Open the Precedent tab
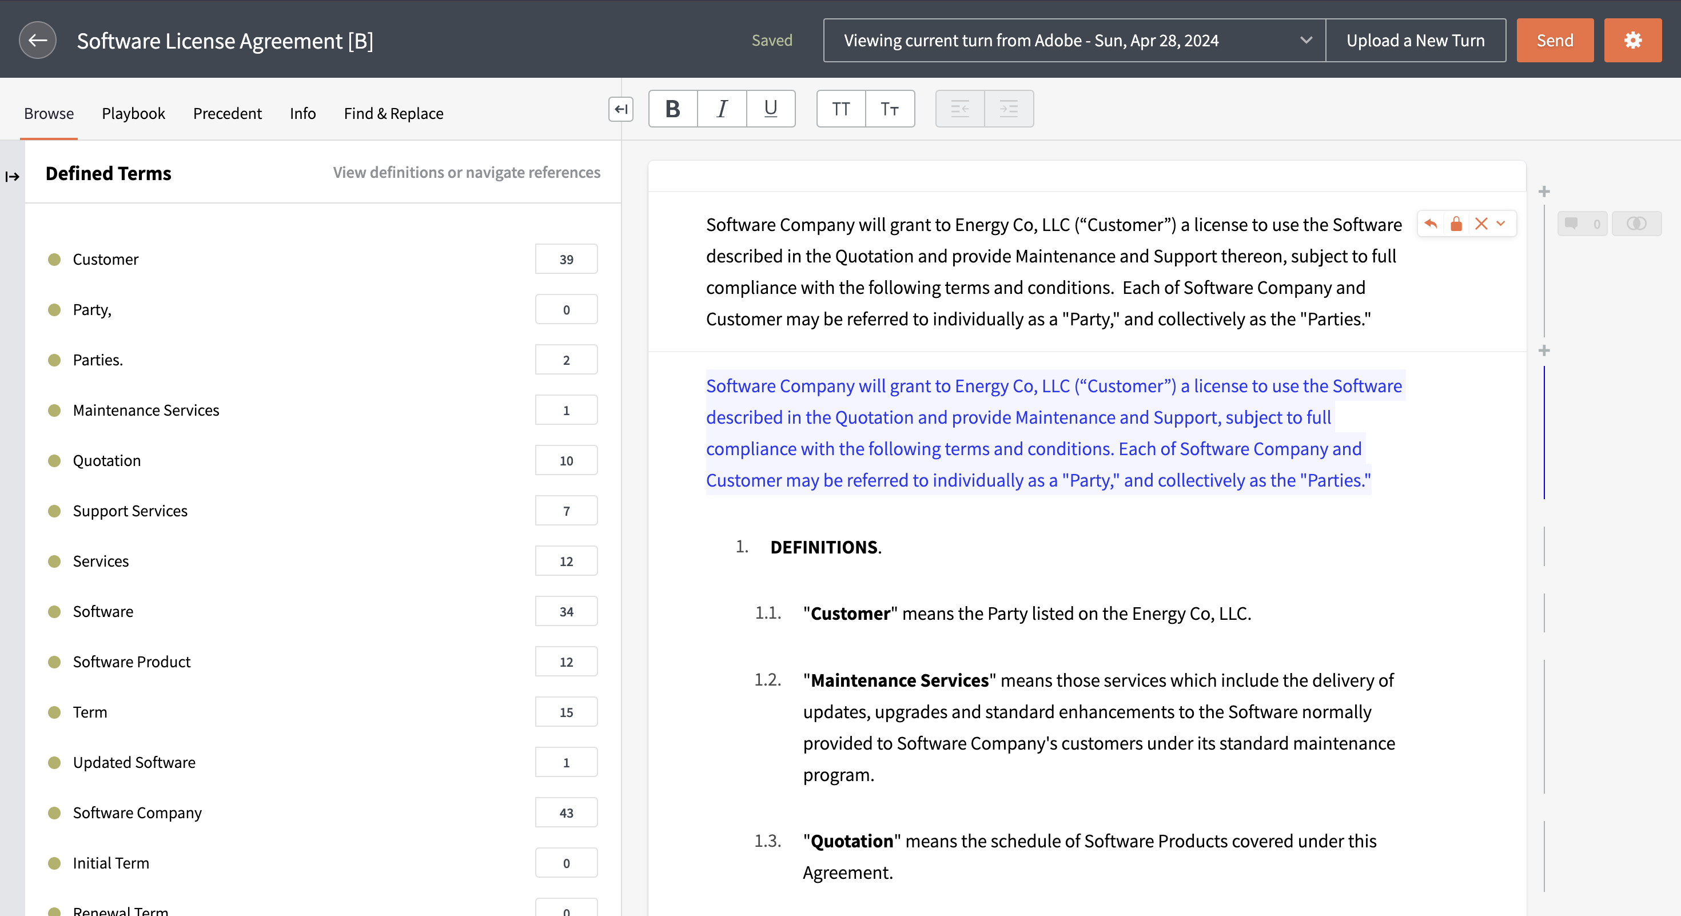Screen dimensions: 1681x916 [227, 114]
